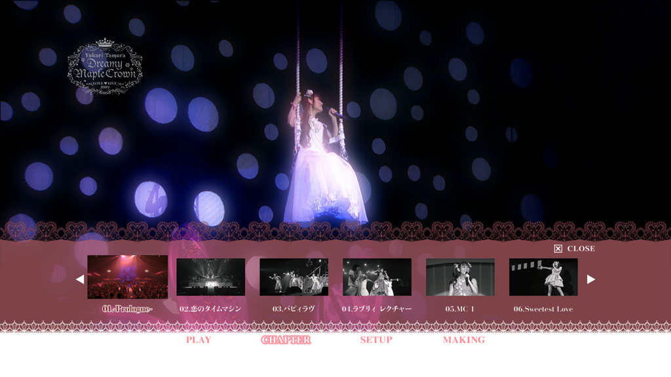Choose the chapter 03 thumbnail image
The image size is (671, 377).
click(x=294, y=277)
